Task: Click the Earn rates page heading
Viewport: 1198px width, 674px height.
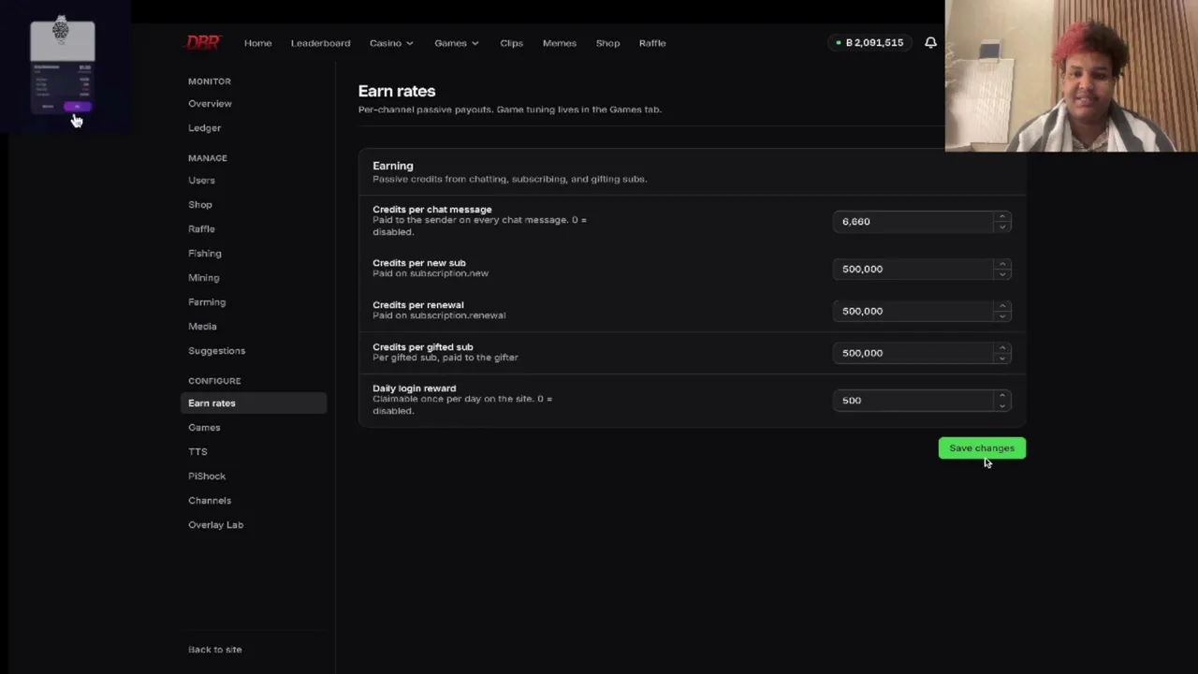Action: (397, 91)
